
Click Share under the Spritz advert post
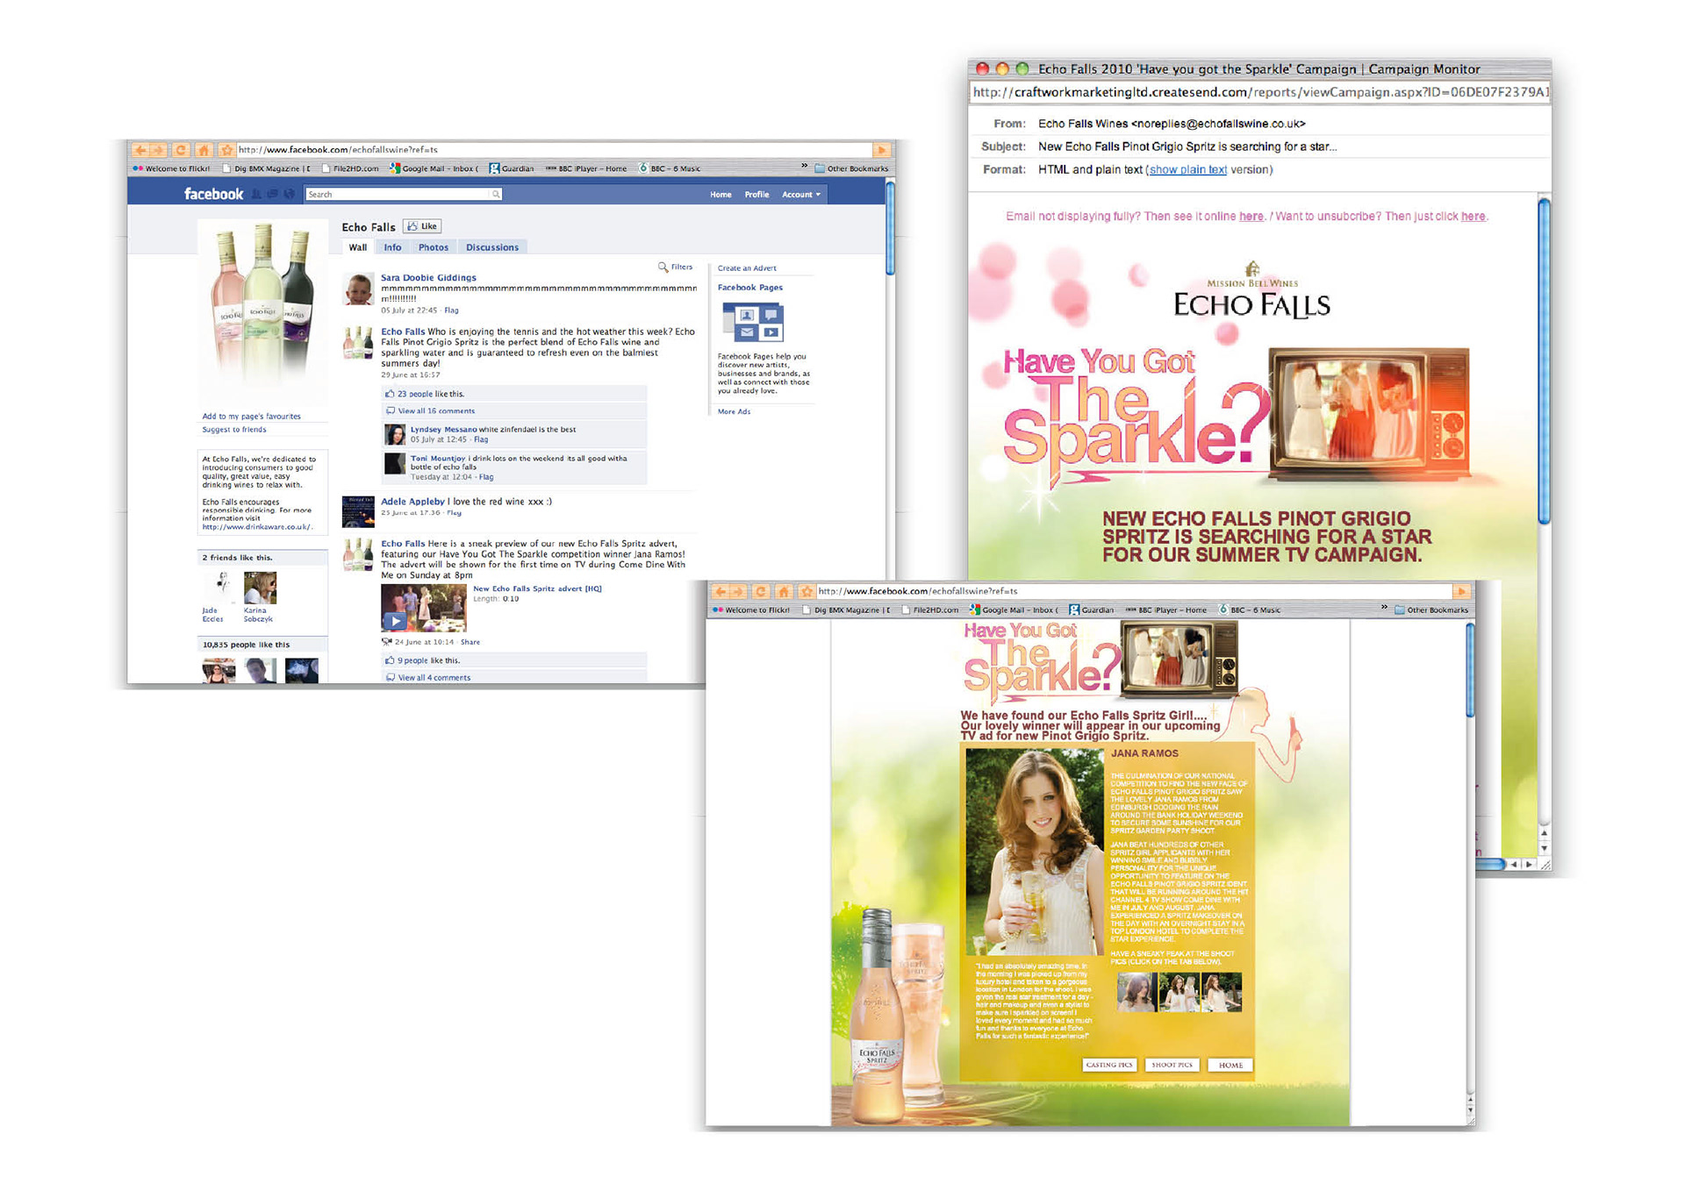[x=470, y=642]
